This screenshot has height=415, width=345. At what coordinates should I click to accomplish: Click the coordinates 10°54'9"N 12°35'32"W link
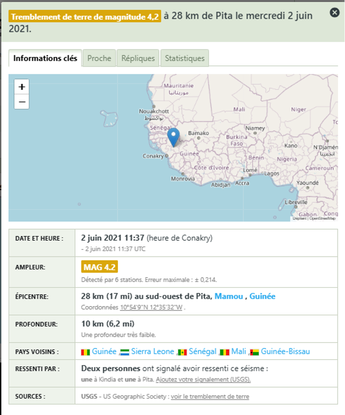[151, 307]
